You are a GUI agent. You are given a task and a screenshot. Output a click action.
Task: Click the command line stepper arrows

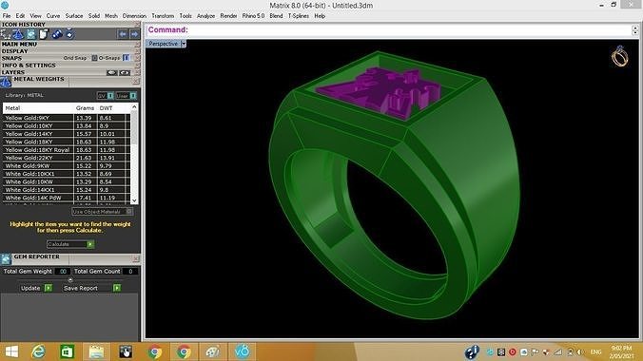click(634, 30)
